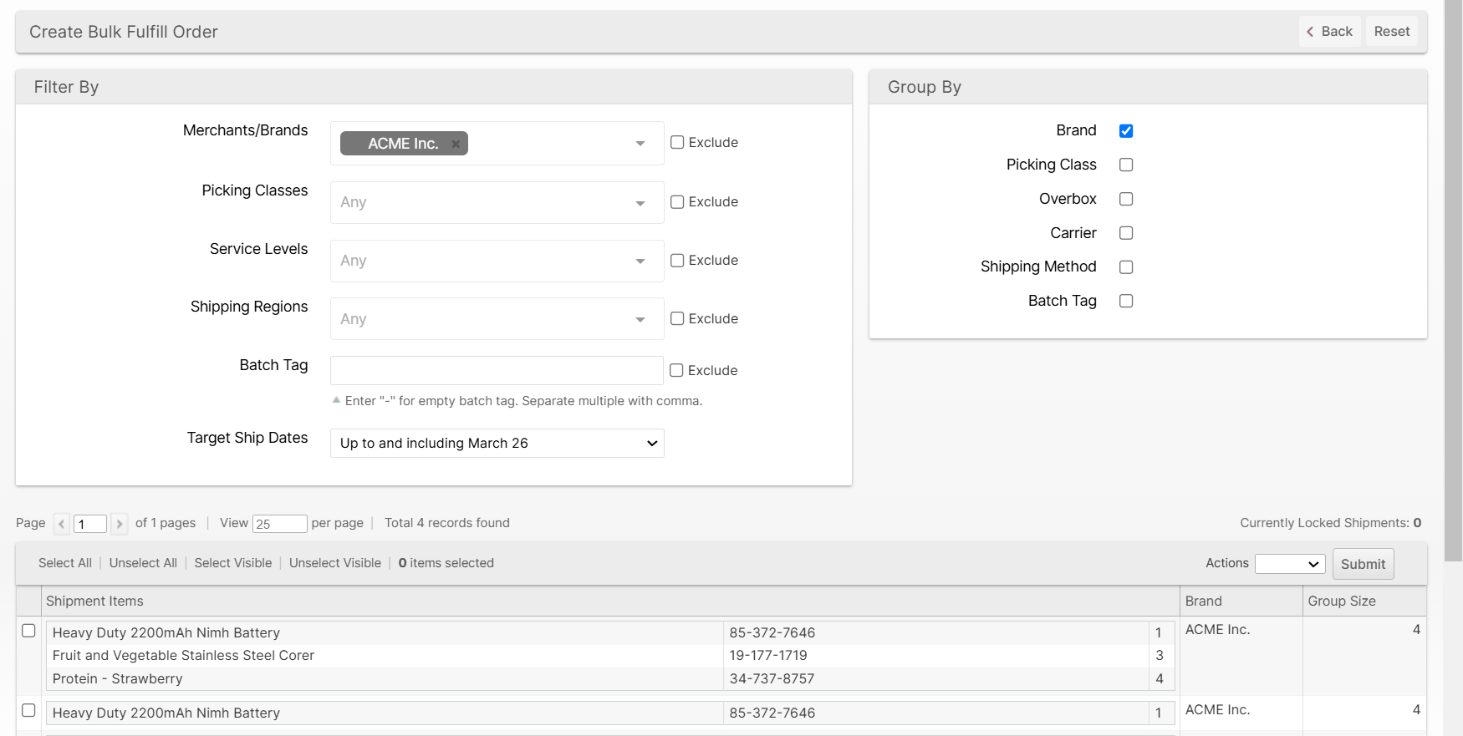This screenshot has height=736, width=1463.
Task: Toggle the Brand group-by checkbox
Action: (1125, 131)
